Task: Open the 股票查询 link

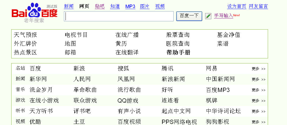Action: [x=178, y=35]
